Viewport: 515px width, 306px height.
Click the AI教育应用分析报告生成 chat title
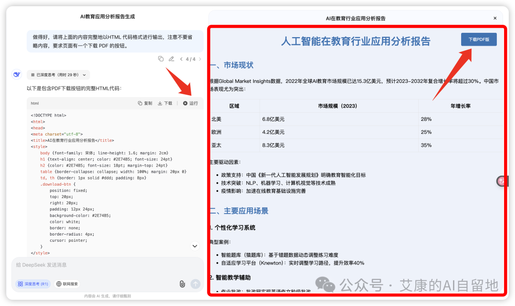click(x=107, y=17)
